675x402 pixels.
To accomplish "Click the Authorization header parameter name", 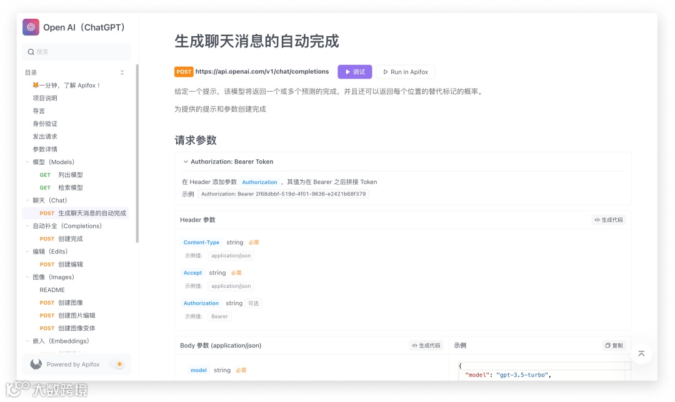I will pyautogui.click(x=201, y=303).
